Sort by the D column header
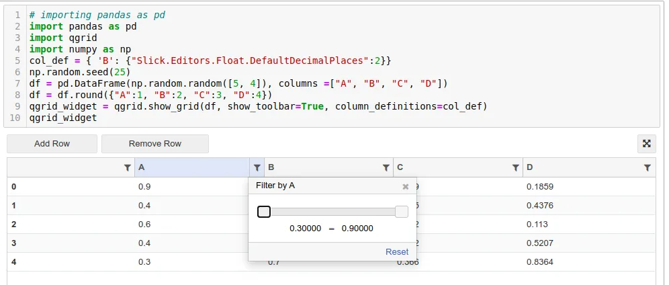This screenshot has height=285, width=669. coord(578,167)
